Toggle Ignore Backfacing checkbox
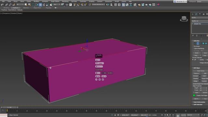The height and width of the screenshot is (117, 208). coord(193,48)
